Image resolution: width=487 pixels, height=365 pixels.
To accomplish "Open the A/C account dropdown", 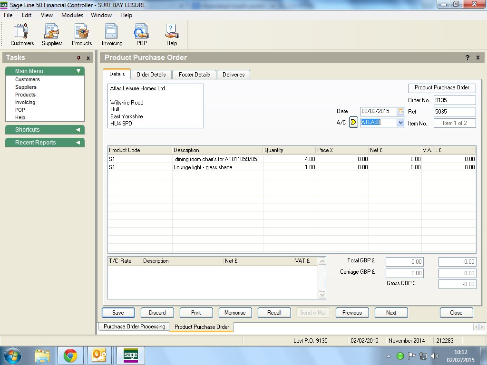I will [x=400, y=123].
